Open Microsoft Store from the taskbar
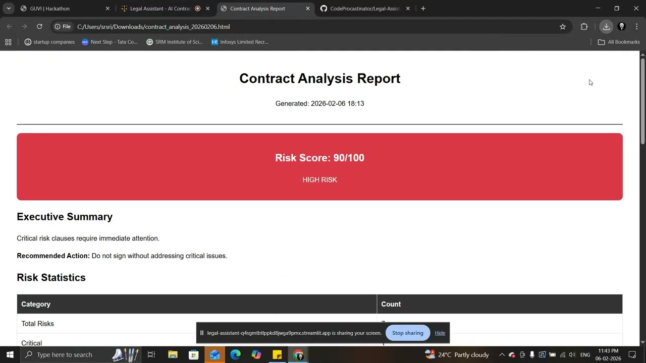Screen dimensions: 646x363 click(x=194, y=354)
